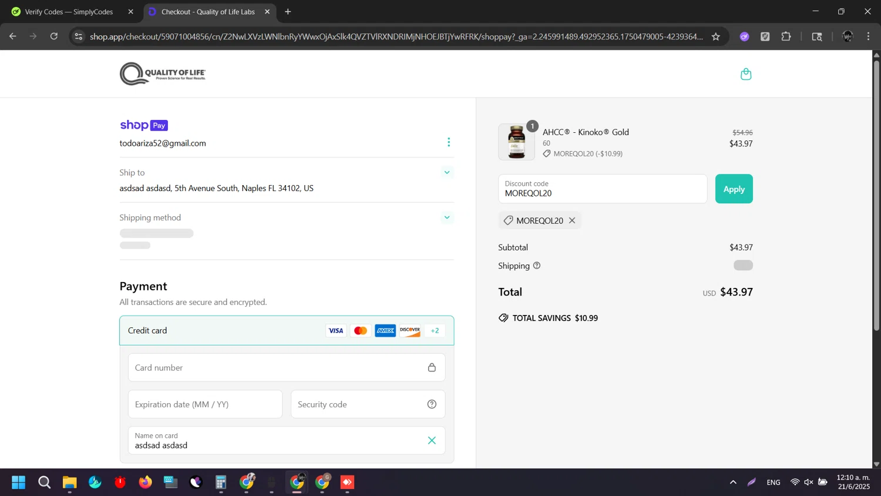Open File Explorer from taskbar
Screen dimensions: 881x496
(x=70, y=482)
